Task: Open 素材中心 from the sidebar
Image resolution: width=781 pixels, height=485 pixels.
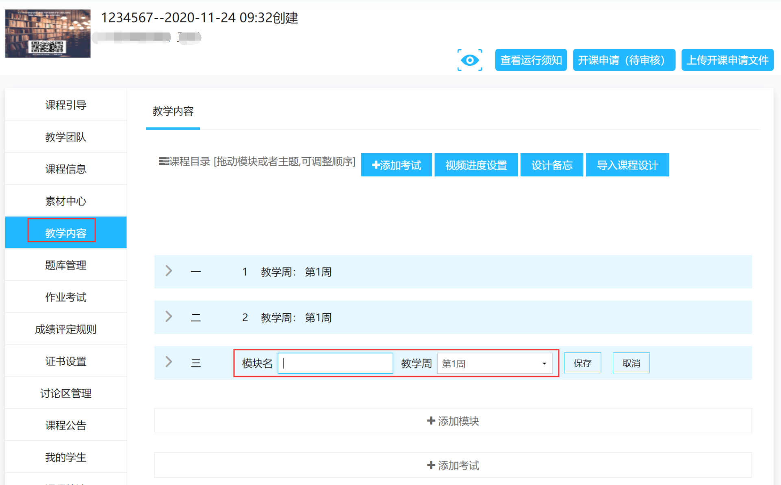Action: point(66,201)
